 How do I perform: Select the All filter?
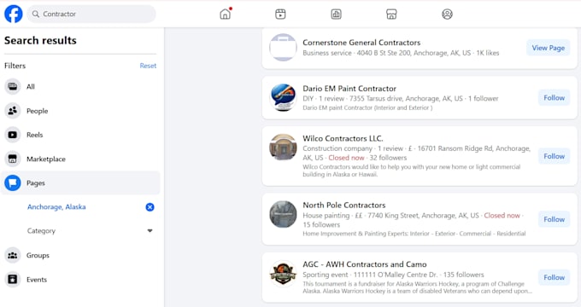click(80, 86)
